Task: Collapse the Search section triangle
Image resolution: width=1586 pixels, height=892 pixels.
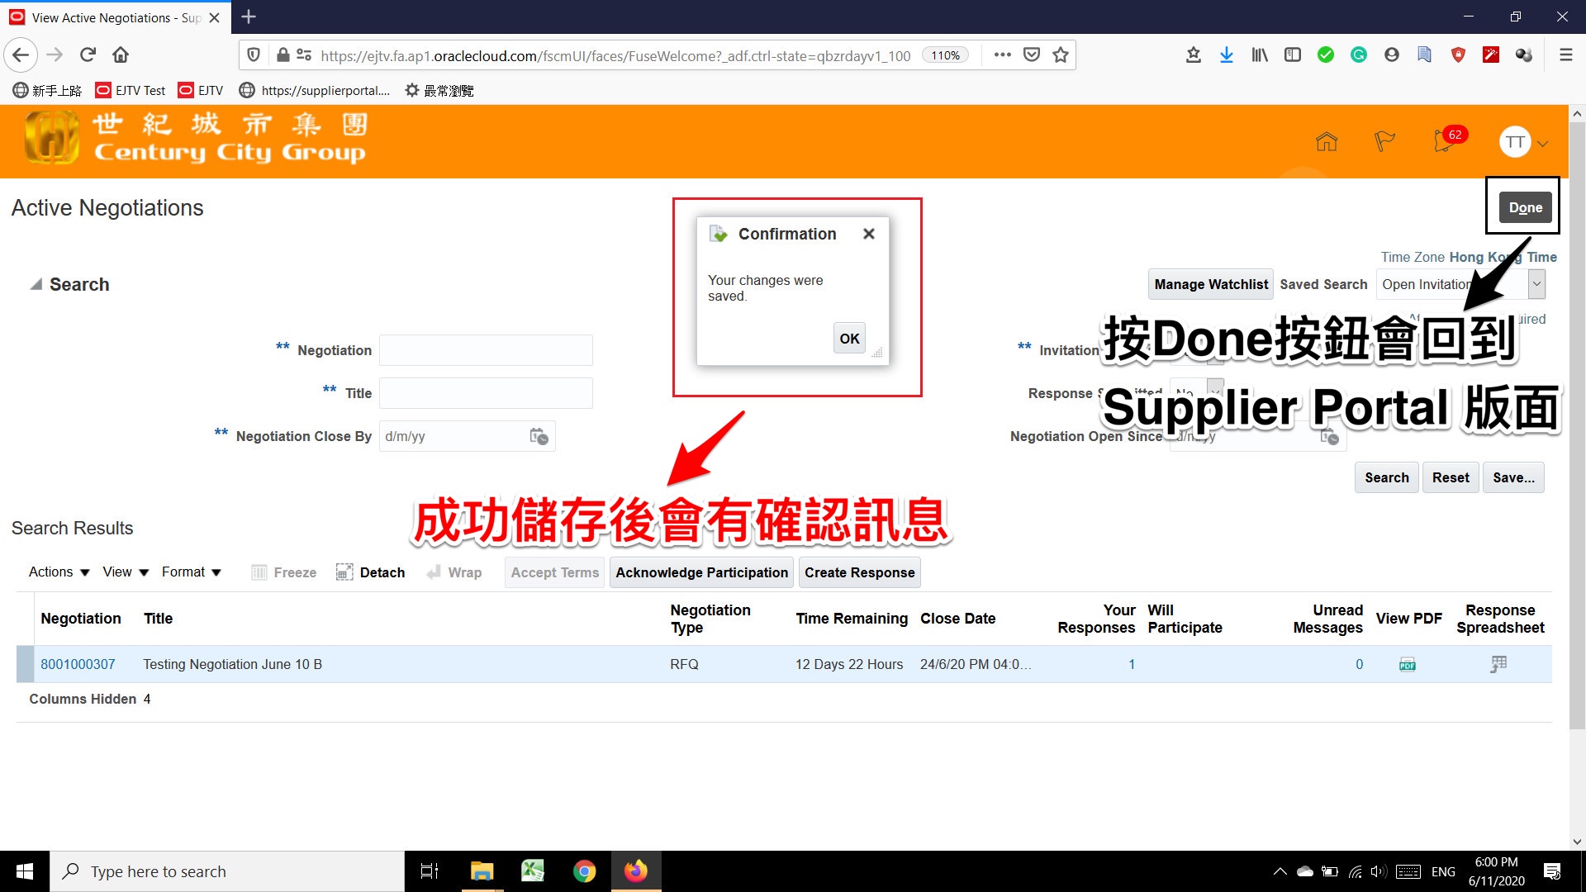Action: point(36,284)
